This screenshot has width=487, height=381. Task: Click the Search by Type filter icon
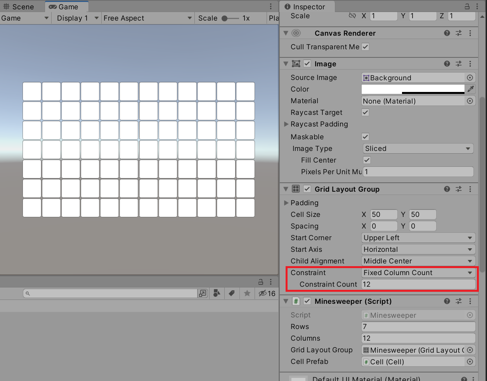click(217, 293)
